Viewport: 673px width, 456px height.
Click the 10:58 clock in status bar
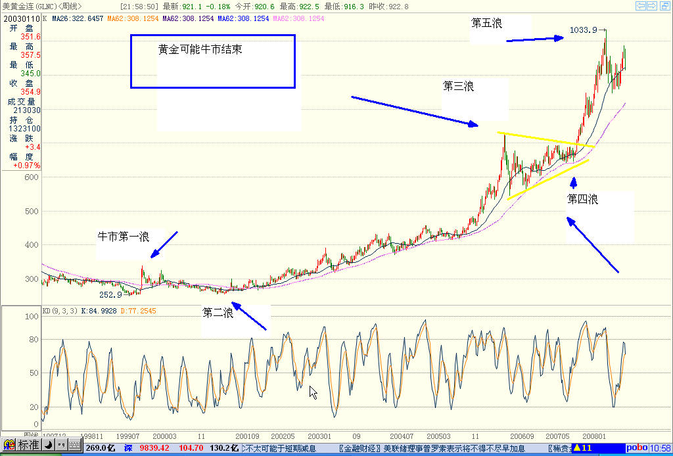(x=661, y=448)
